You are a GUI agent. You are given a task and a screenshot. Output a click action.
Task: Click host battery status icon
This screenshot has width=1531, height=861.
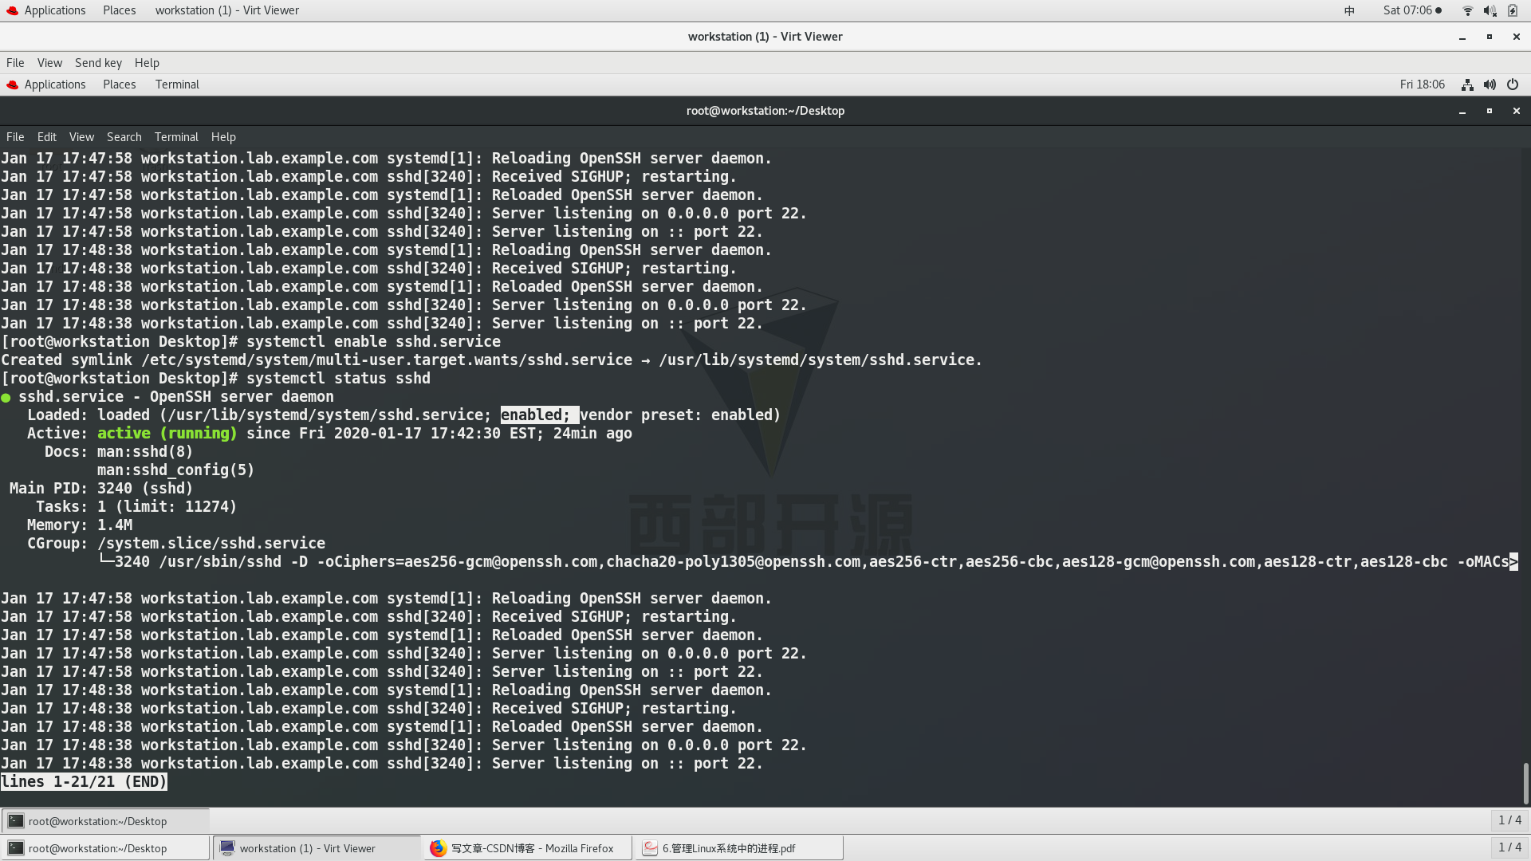[1513, 10]
